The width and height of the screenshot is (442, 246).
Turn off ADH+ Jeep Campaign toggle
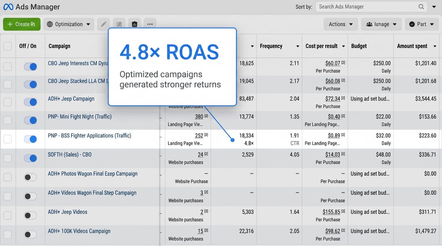pos(30,102)
